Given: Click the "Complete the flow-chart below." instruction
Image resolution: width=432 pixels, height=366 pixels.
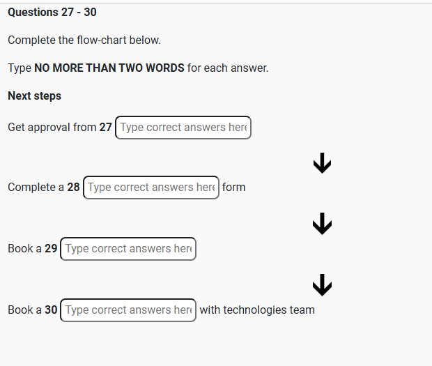Looking at the screenshot, I should point(84,40).
